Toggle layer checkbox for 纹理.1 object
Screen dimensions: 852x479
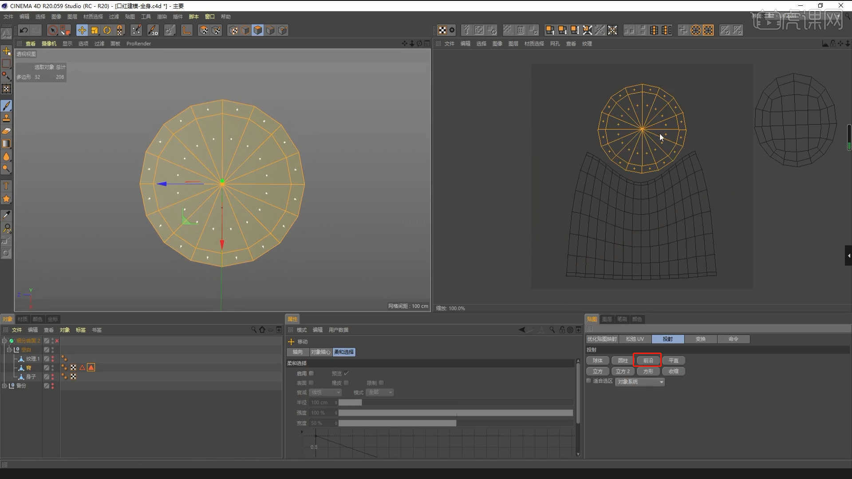46,359
